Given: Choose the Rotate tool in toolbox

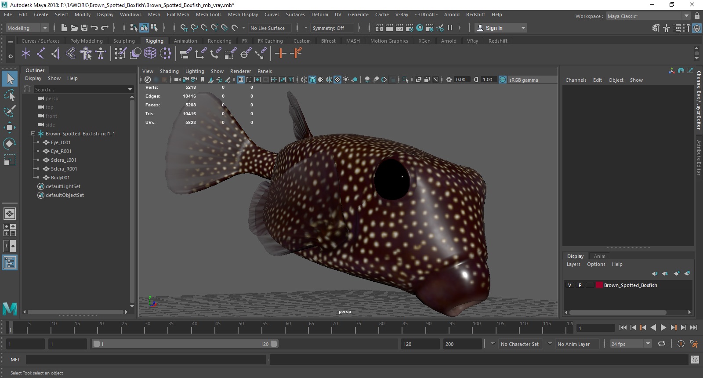Looking at the screenshot, I should click(x=10, y=144).
